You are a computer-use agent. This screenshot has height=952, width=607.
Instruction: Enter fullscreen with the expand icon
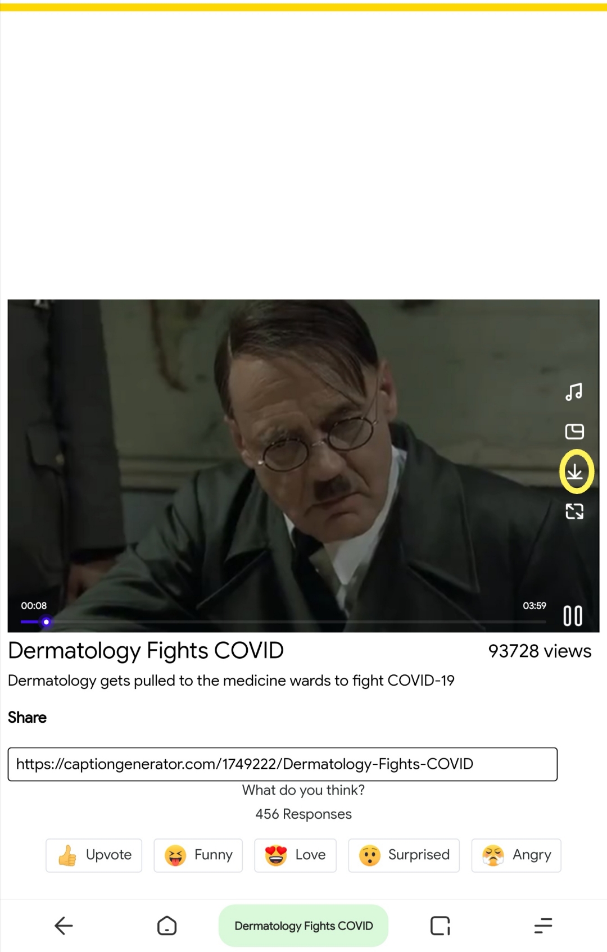574,511
